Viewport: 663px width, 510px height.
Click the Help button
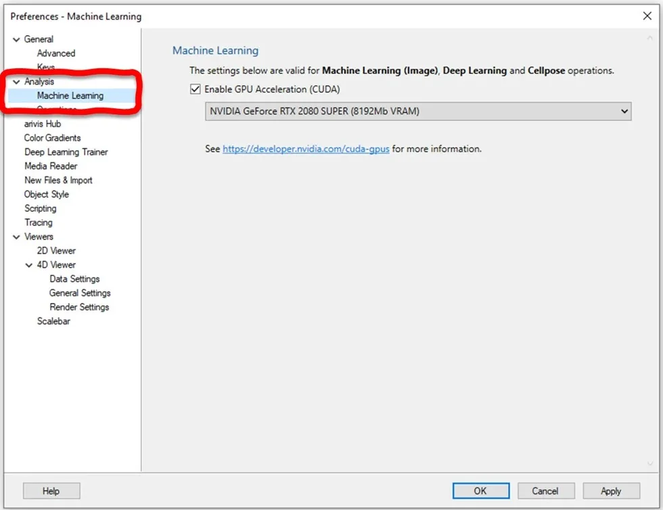point(51,490)
